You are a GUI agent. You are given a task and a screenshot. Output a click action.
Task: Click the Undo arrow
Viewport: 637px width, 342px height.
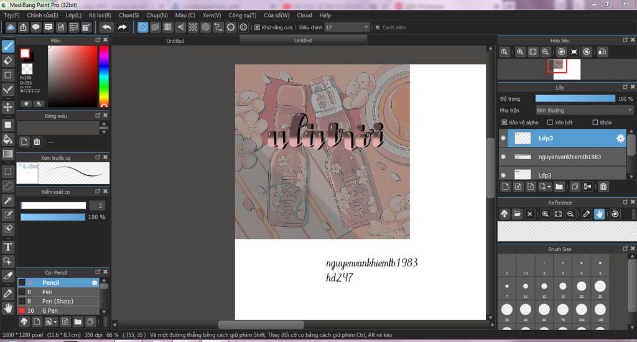pyautogui.click(x=106, y=27)
